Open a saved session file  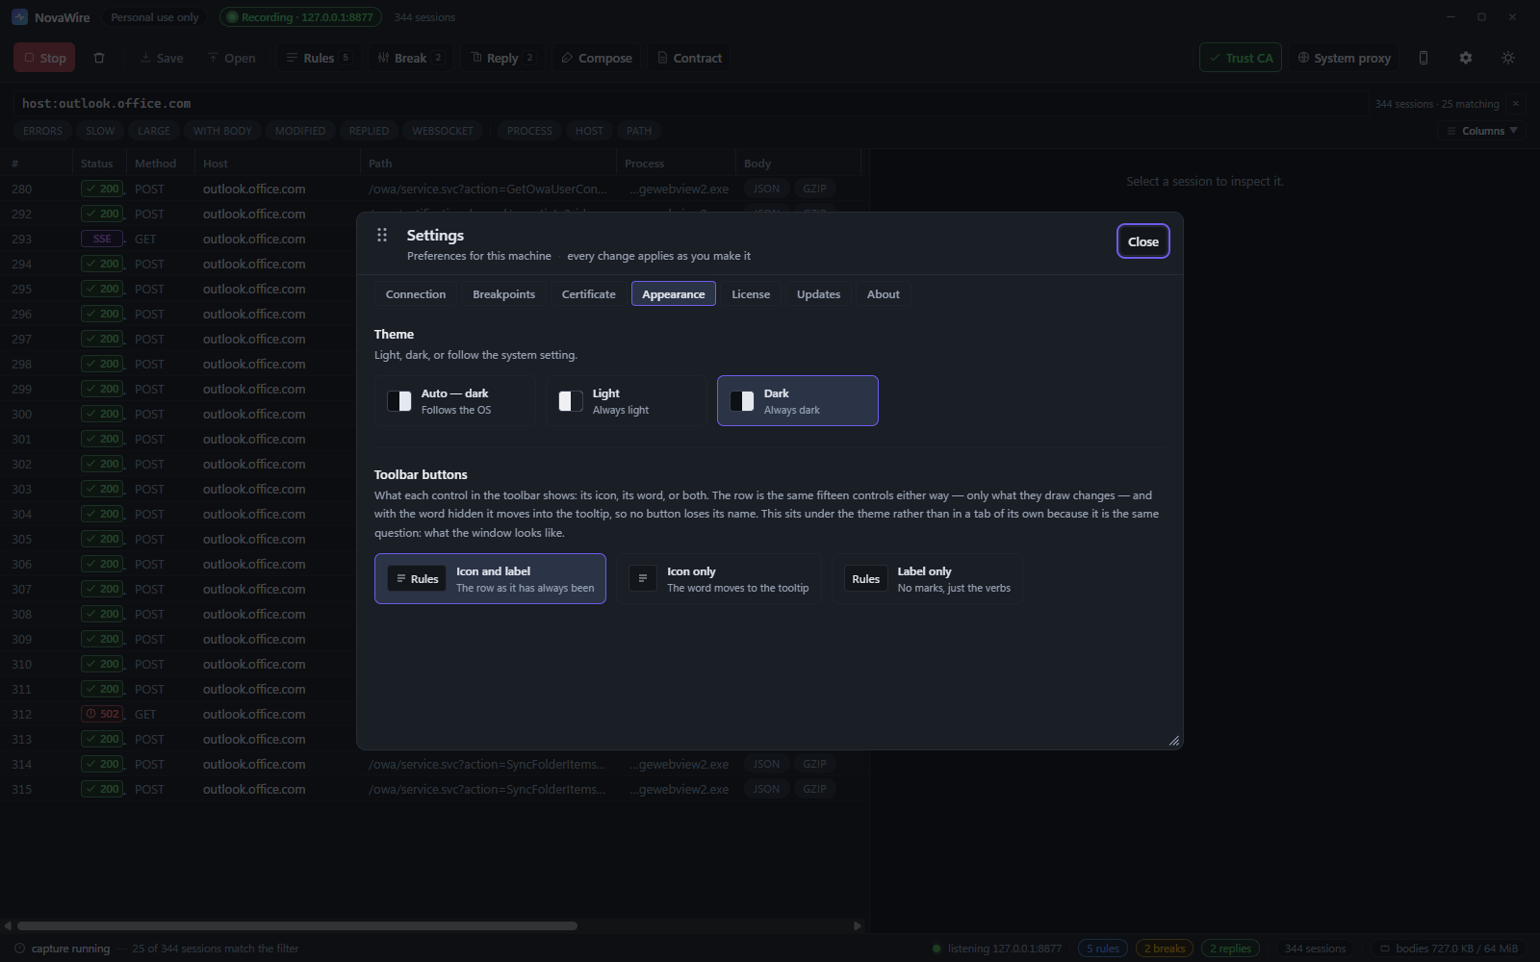231,58
